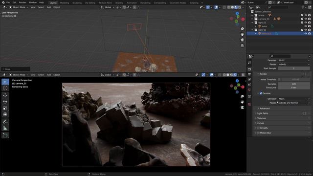Choose the Annotate pencil tool
313x176 pixels.
5,122
